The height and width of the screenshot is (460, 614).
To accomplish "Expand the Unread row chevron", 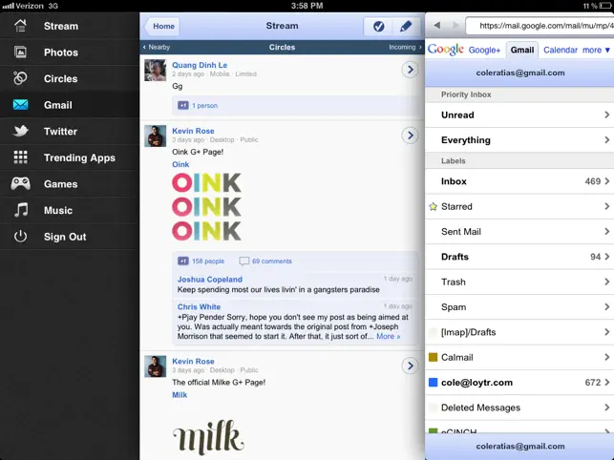I will (606, 115).
